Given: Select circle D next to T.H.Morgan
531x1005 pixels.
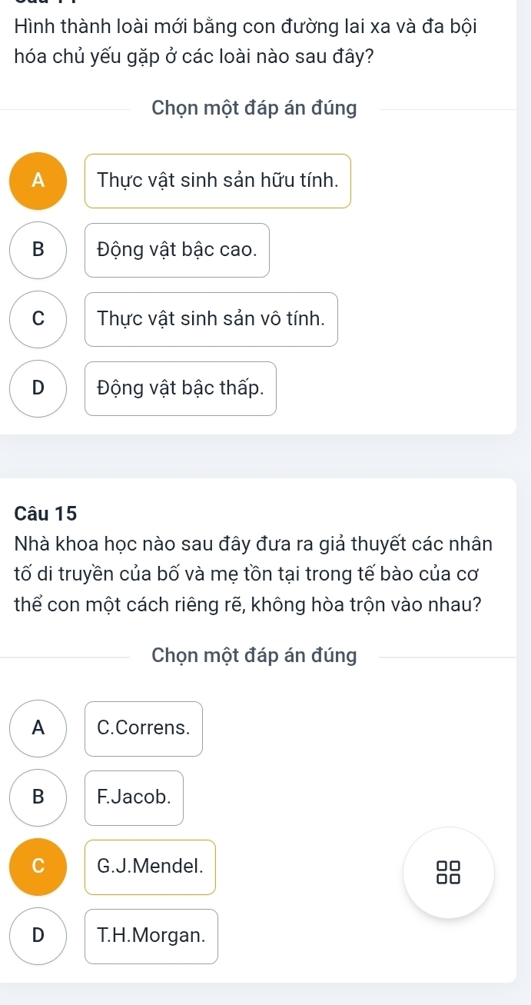Looking at the screenshot, I should tap(38, 936).
